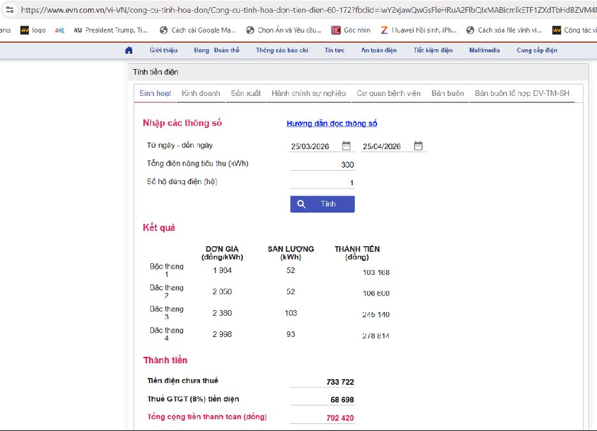Switch to the 'Kinh doanh' tab
Screen dimensions: 597x431
[x=201, y=93]
